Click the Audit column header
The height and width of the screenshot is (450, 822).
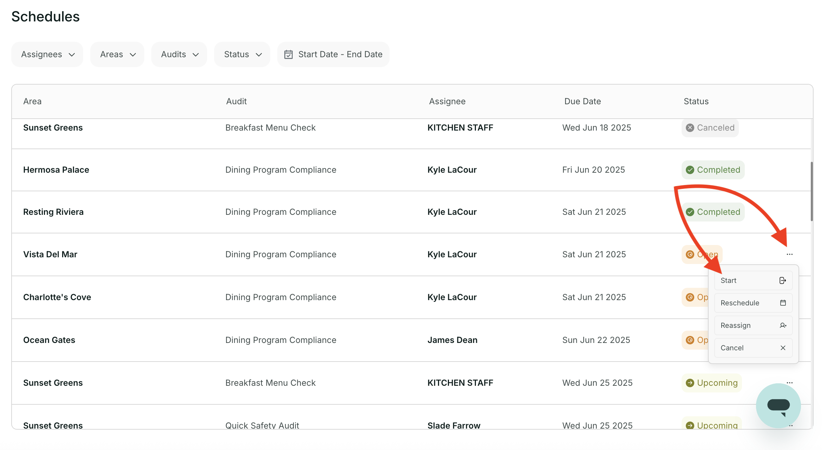[x=237, y=101]
